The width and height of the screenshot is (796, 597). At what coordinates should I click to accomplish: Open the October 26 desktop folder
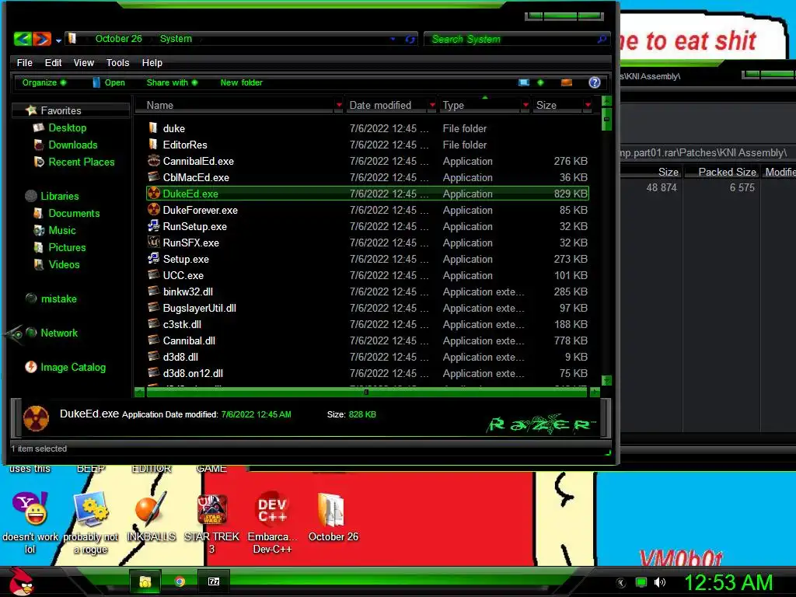[333, 517]
